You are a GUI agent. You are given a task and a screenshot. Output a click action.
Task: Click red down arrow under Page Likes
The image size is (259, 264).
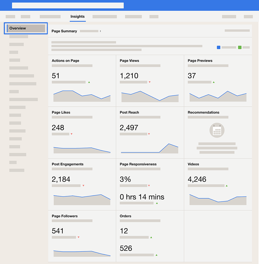pos(72,134)
